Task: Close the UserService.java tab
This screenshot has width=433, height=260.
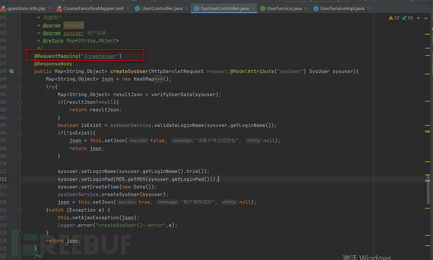Action: pyautogui.click(x=306, y=8)
